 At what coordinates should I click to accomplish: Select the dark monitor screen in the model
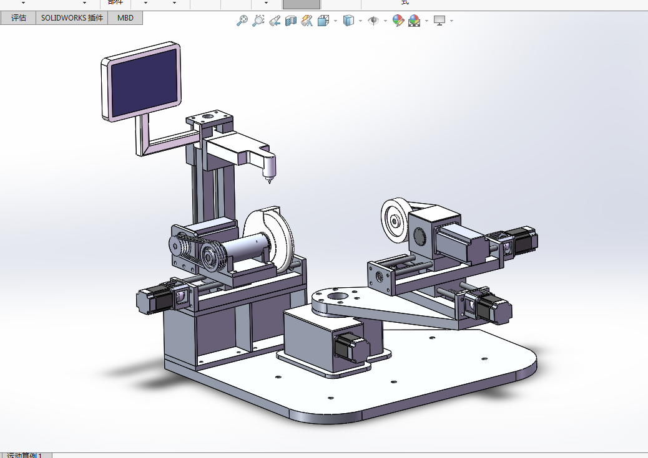(x=144, y=82)
